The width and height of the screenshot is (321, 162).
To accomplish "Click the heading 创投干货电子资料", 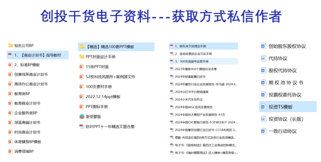I will pos(96,16).
